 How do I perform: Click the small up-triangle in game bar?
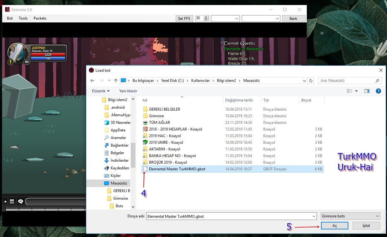pyautogui.click(x=5, y=201)
